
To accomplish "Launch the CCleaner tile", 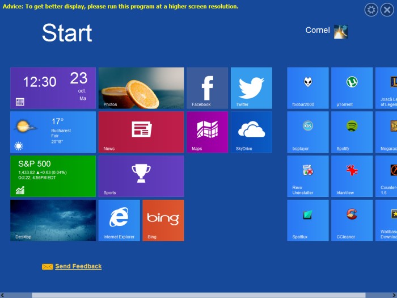I will point(352,220).
